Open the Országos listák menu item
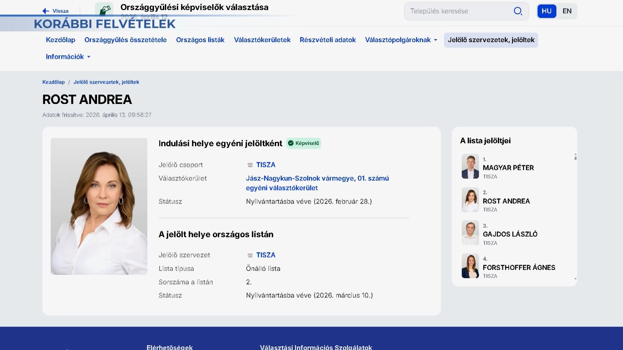The width and height of the screenshot is (623, 350). tap(200, 40)
